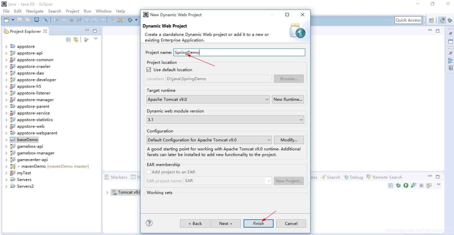Open the Edit menu
This screenshot has height=235, width=454.
(18, 11)
